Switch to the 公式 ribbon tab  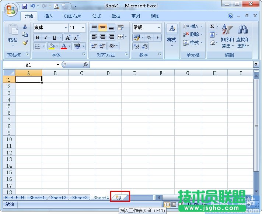pyautogui.click(x=97, y=16)
